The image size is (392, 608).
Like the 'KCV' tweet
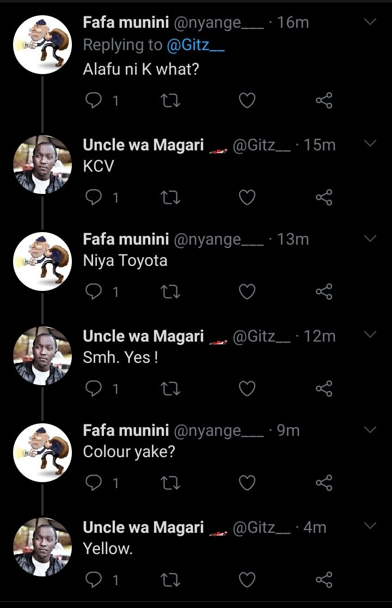point(247,197)
